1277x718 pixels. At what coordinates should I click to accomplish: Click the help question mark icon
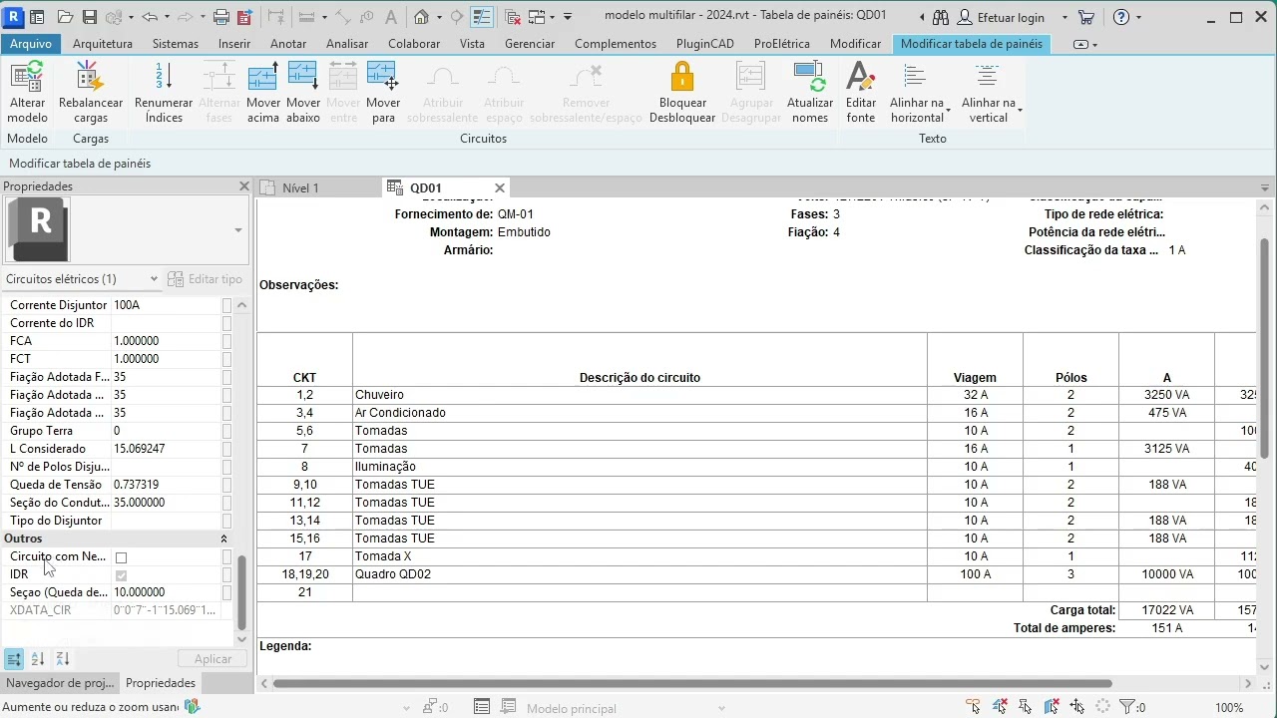1121,17
